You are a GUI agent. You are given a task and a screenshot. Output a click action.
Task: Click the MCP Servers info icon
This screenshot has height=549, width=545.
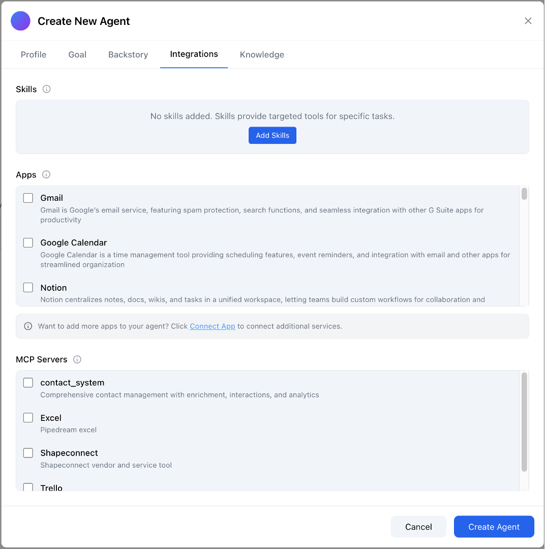(77, 359)
